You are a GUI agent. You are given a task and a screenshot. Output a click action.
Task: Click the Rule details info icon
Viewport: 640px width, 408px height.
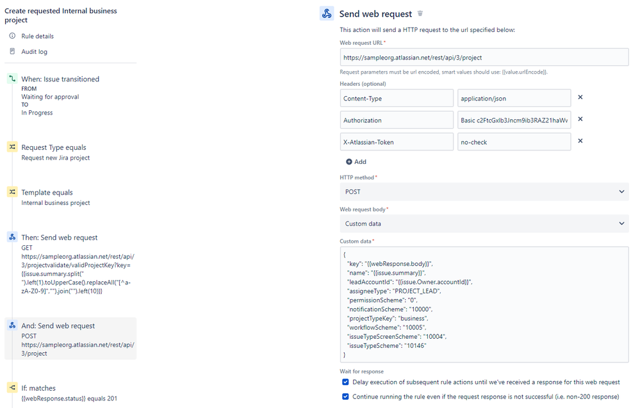click(x=12, y=36)
